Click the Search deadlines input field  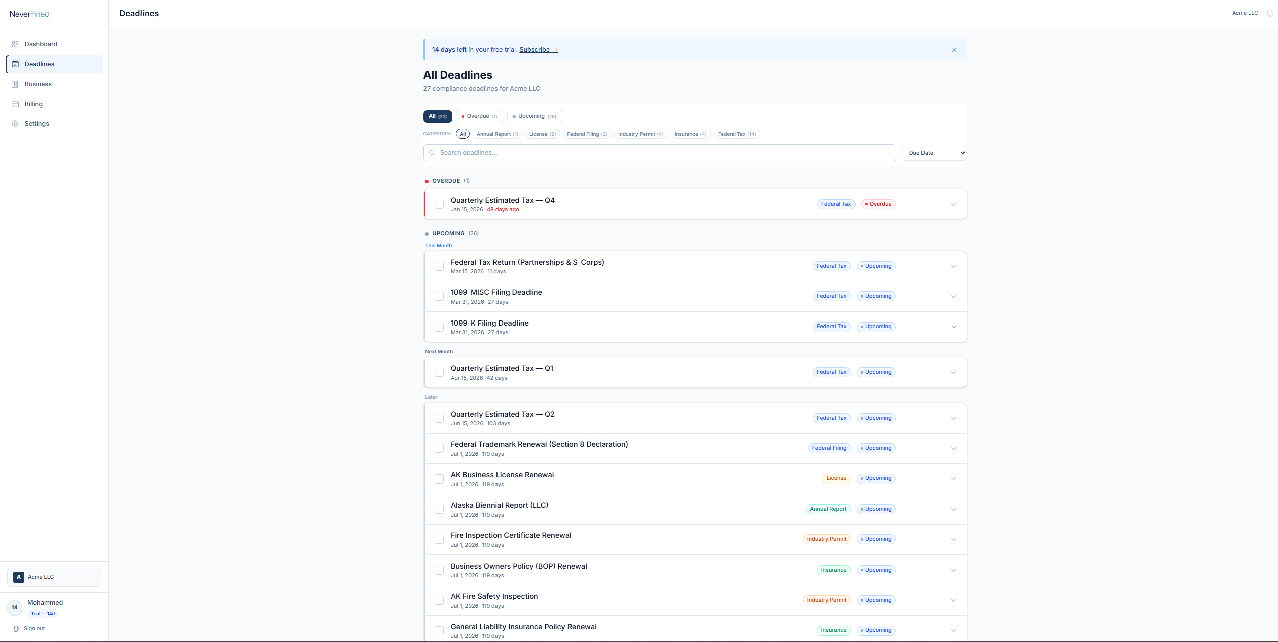point(660,153)
